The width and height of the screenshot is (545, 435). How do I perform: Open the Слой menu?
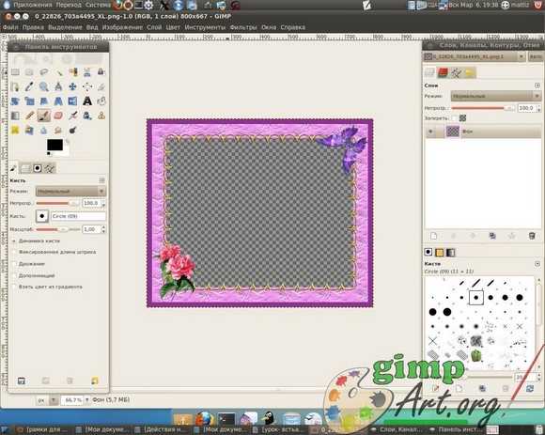[x=154, y=27]
